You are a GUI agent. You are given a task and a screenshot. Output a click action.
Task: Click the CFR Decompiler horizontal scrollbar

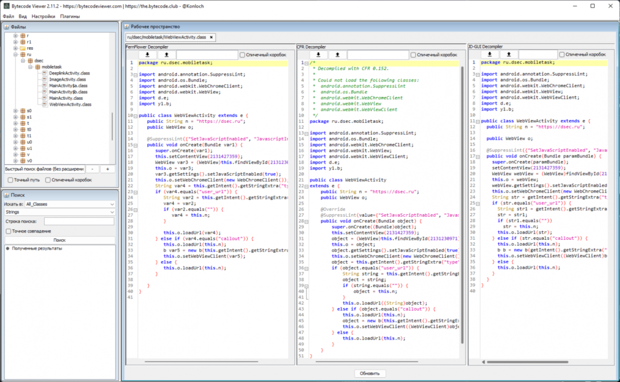[366, 361]
